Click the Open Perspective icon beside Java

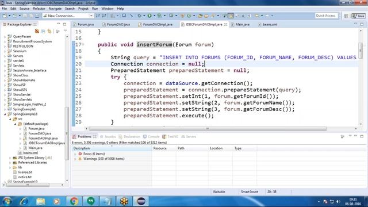[346, 16]
